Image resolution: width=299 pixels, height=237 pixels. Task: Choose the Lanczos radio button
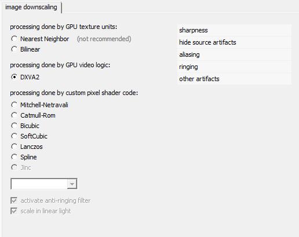click(x=14, y=147)
